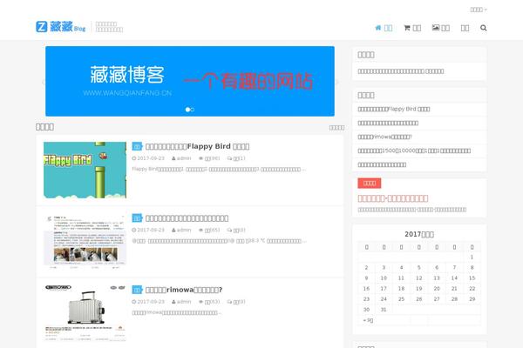Select day 17 in the 2017 calendar
The width and height of the screenshot is (523, 348).
[384, 289]
